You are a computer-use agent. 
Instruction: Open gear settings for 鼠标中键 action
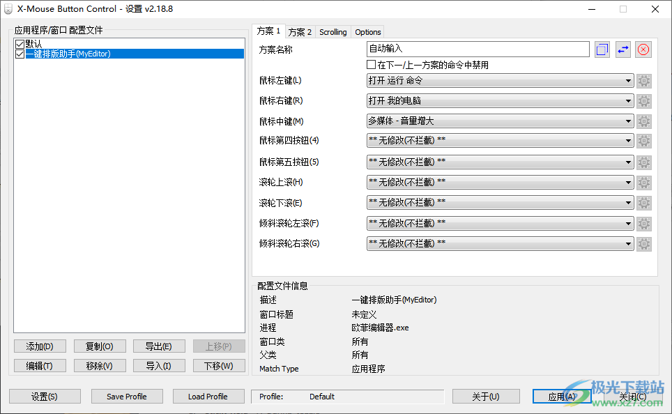pyautogui.click(x=643, y=121)
